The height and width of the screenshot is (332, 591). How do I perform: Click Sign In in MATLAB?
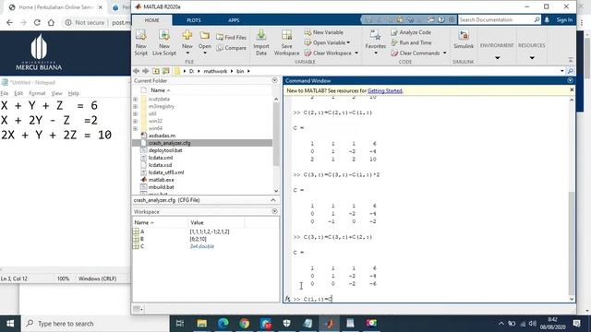564,20
